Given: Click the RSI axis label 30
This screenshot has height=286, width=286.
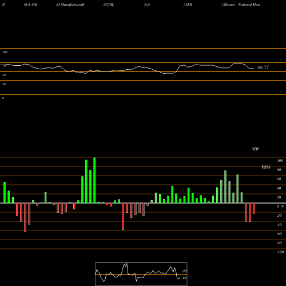Looking at the screenshot, I should pos(4,84).
